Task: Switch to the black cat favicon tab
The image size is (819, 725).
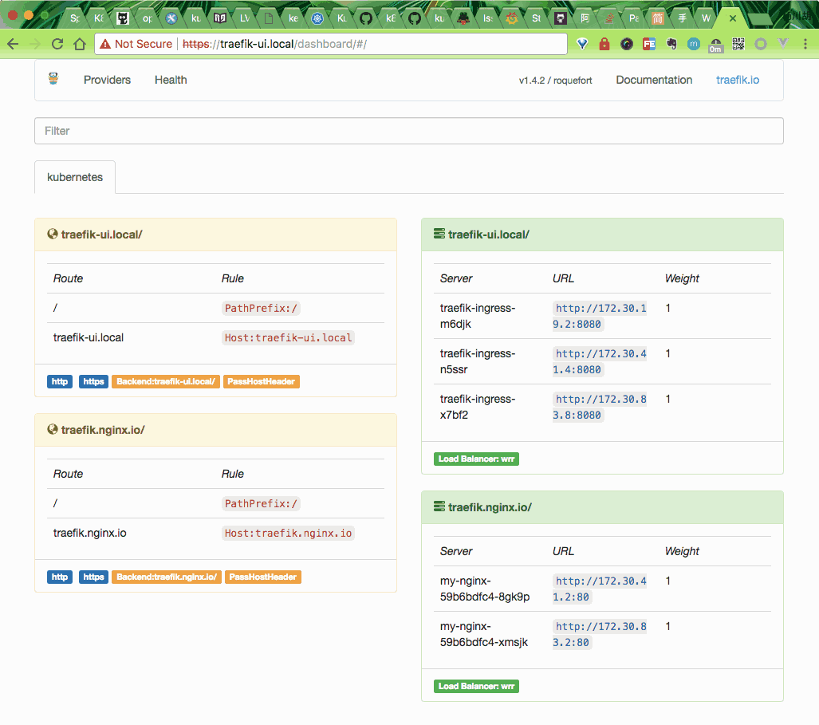Action: (122, 18)
